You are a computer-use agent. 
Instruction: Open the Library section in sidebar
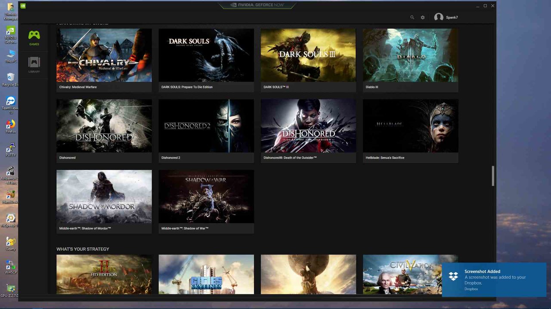(x=34, y=65)
